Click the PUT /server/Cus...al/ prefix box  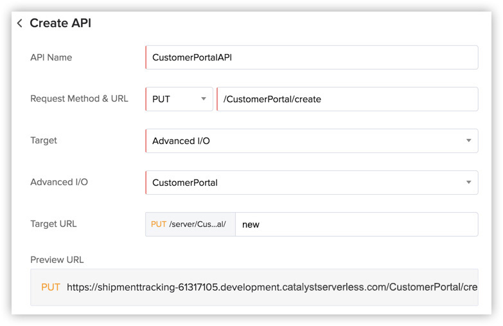[190, 224]
